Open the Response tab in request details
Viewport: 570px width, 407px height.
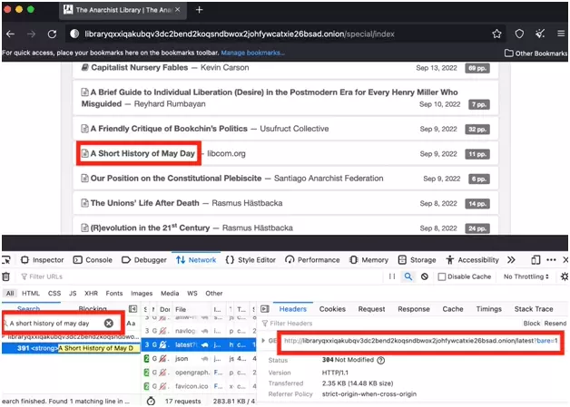pos(413,309)
